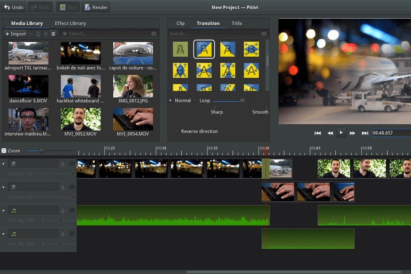Click the list view icon in Media Library

pos(53,34)
